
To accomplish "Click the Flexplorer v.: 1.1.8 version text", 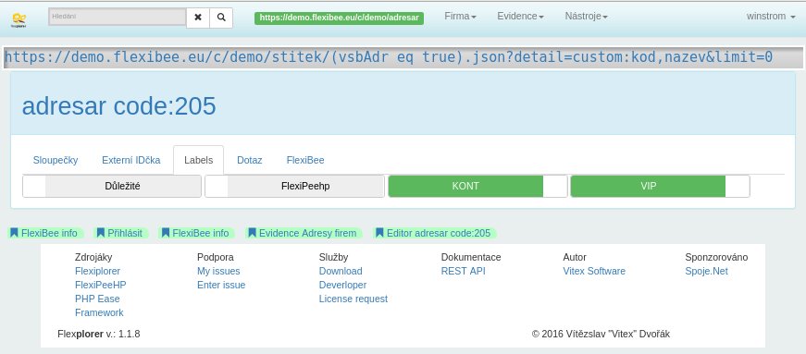I will 99,334.
